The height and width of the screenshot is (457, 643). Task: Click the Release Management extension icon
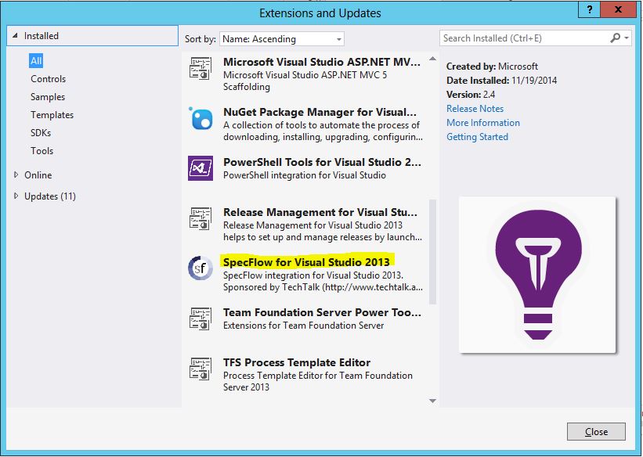(x=200, y=218)
